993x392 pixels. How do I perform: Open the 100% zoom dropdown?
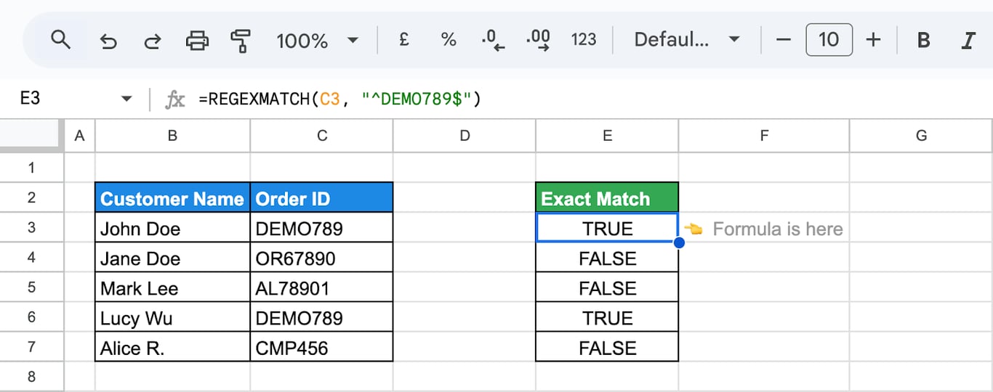click(317, 40)
